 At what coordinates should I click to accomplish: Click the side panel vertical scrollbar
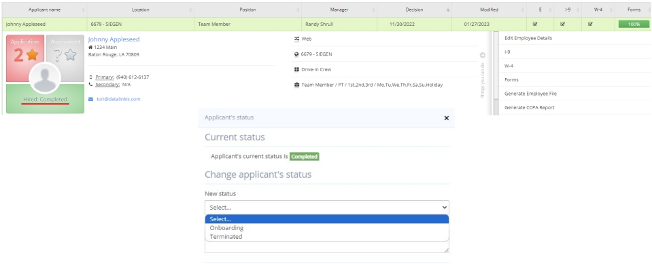pyautogui.click(x=496, y=73)
